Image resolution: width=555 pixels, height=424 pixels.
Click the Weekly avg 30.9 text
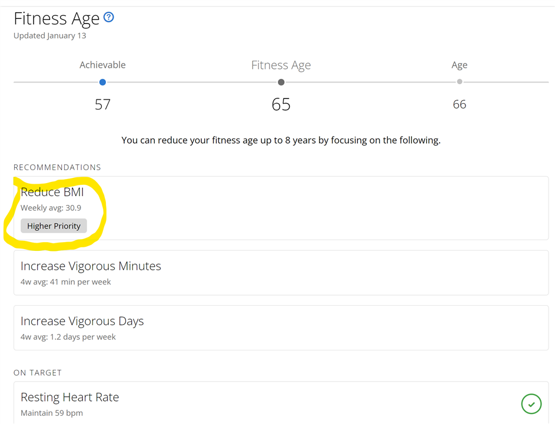click(x=51, y=208)
